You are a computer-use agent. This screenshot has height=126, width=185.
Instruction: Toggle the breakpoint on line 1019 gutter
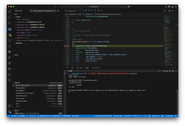(65, 46)
